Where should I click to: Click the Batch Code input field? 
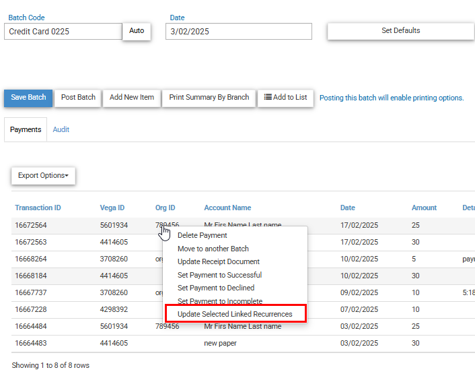tap(63, 31)
